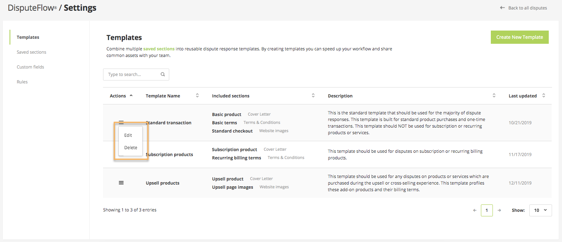Open the Rules settings tab
This screenshot has height=242, width=562.
tap(22, 82)
